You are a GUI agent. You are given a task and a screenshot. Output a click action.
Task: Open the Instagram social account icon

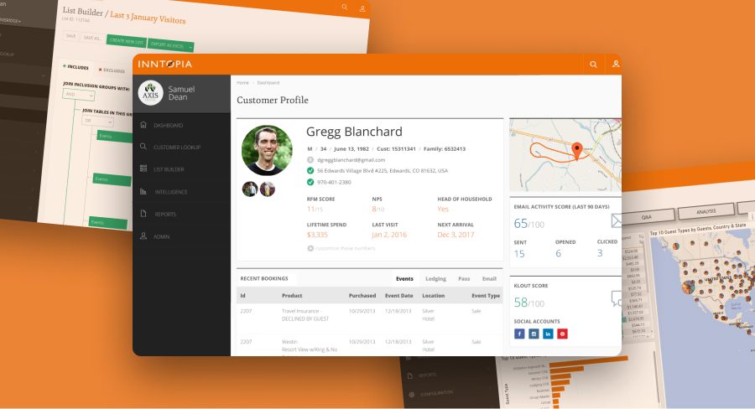[x=534, y=334]
